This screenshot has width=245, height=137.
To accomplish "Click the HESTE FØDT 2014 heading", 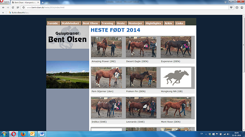I will (115, 30).
